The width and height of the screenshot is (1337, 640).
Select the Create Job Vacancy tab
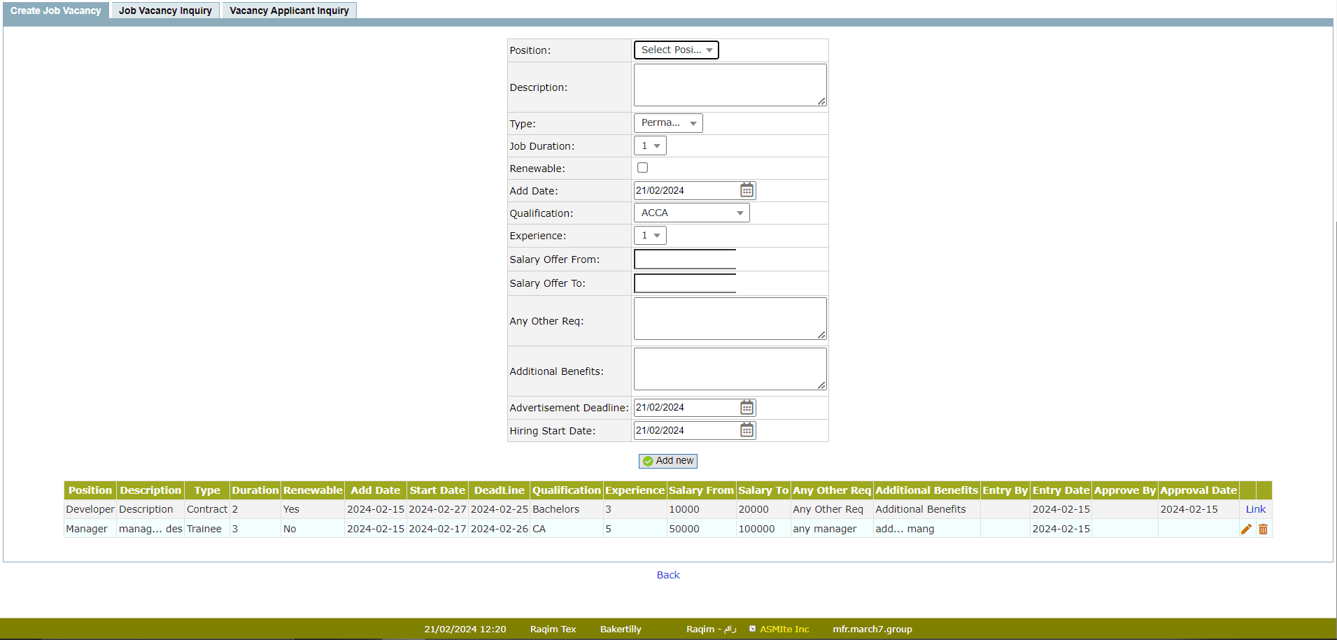(56, 10)
